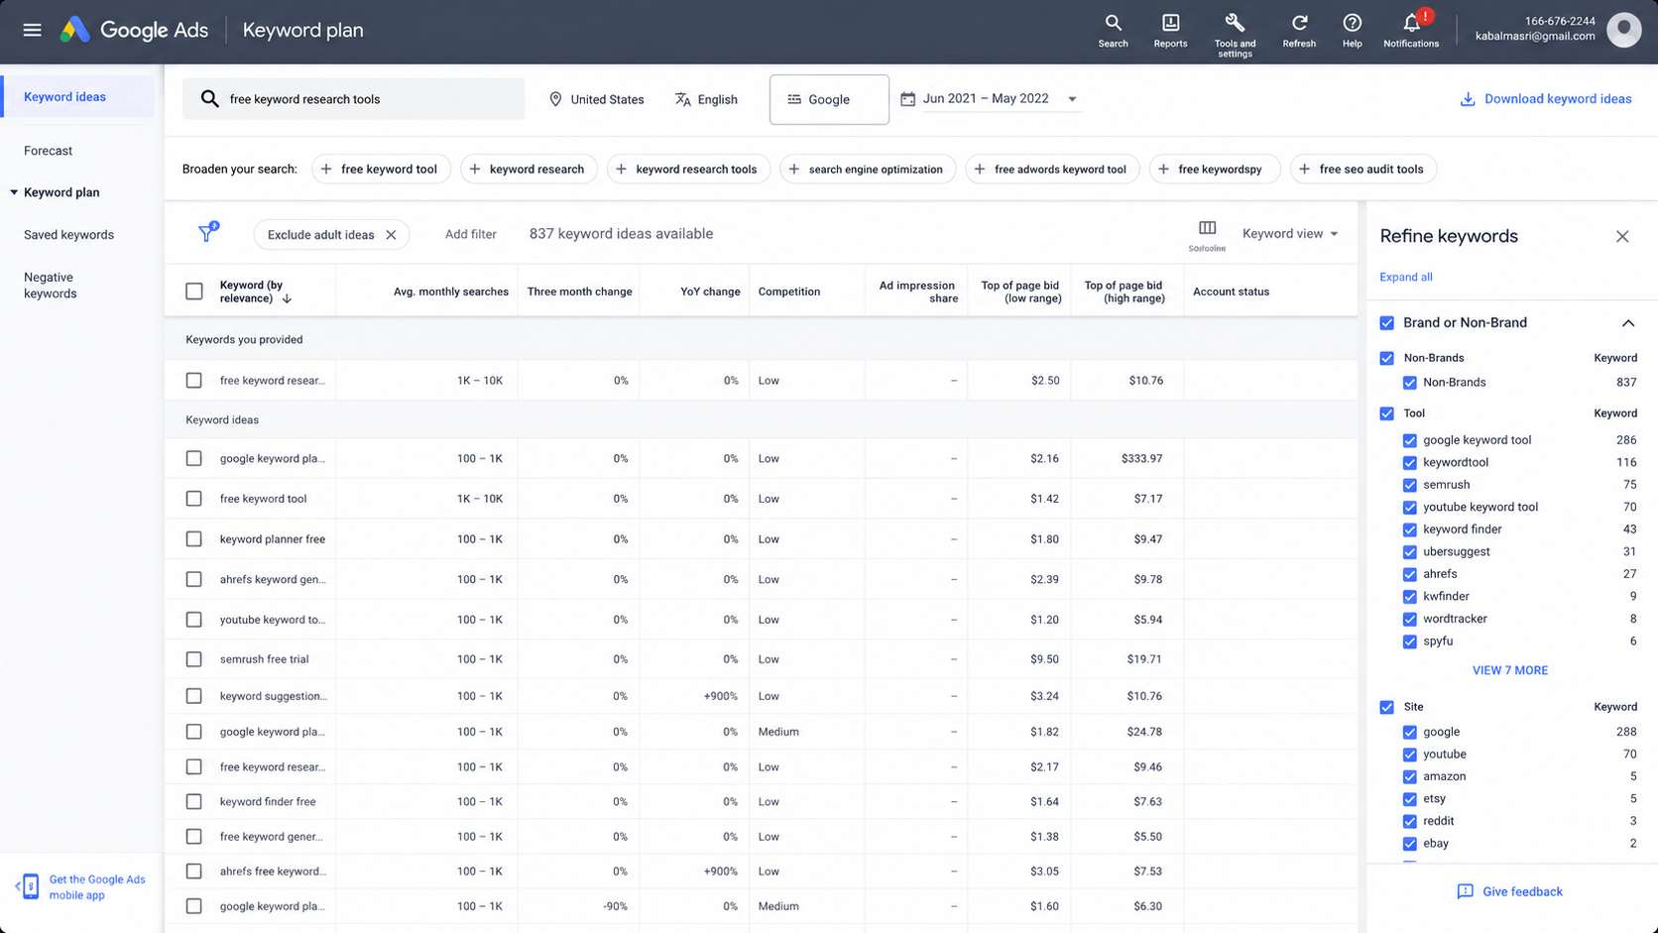Uncheck 'google keyword tool' refine option
The image size is (1658, 933).
click(x=1410, y=440)
